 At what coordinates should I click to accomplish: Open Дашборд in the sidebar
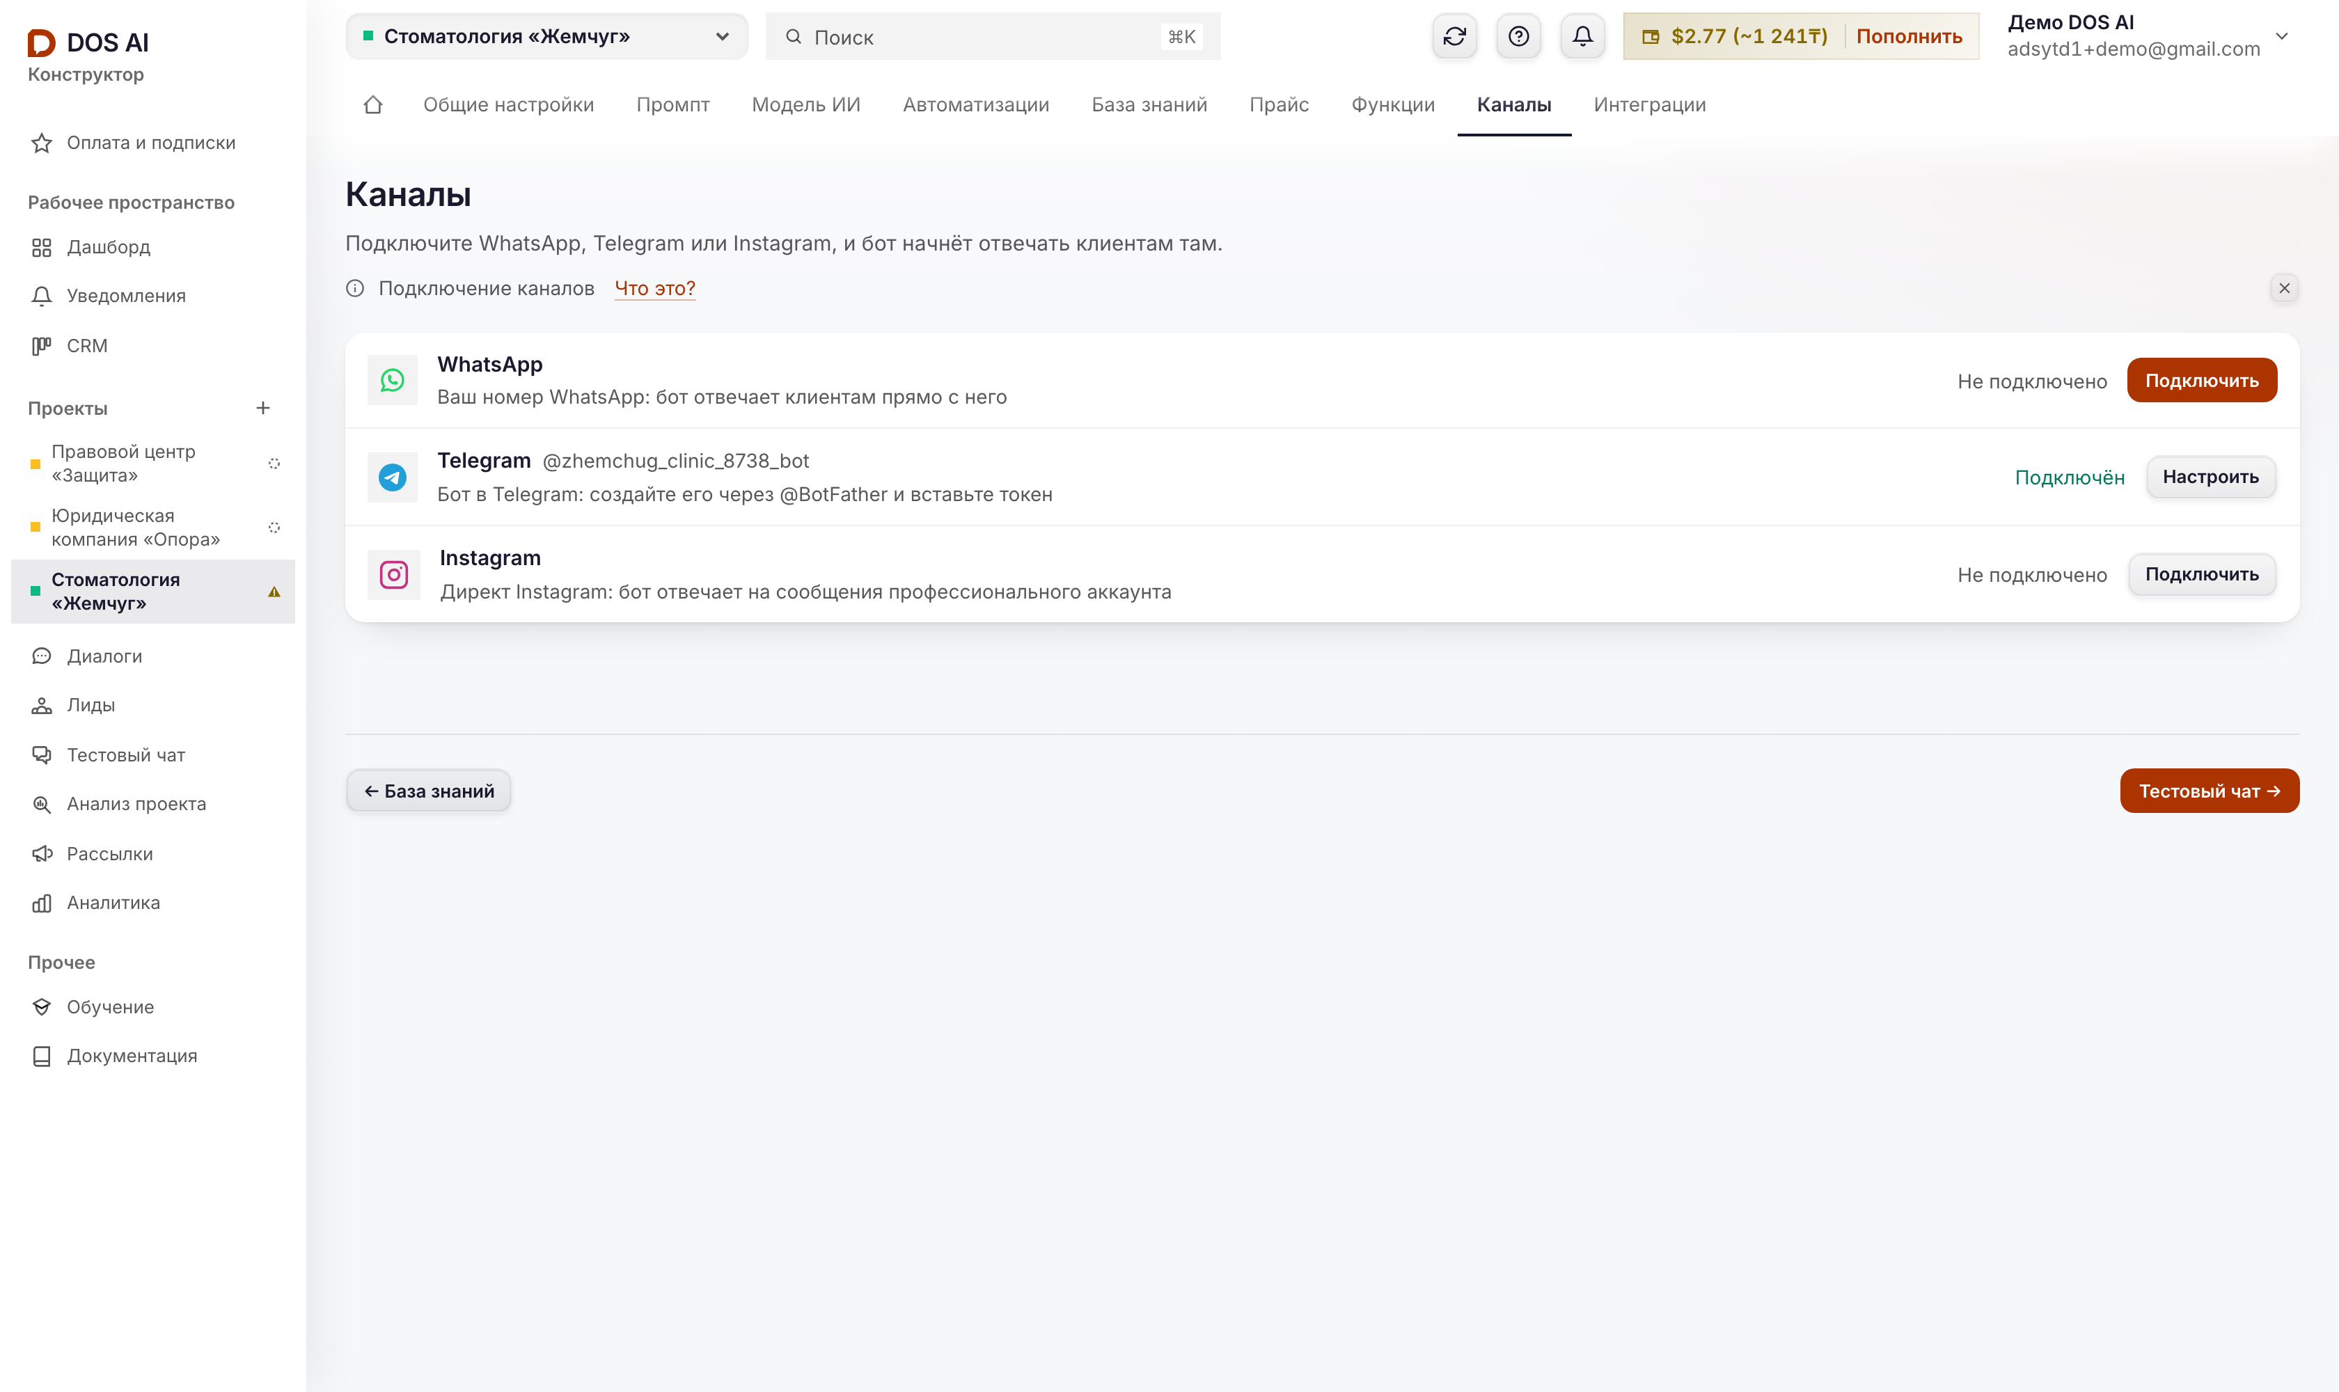153,246
